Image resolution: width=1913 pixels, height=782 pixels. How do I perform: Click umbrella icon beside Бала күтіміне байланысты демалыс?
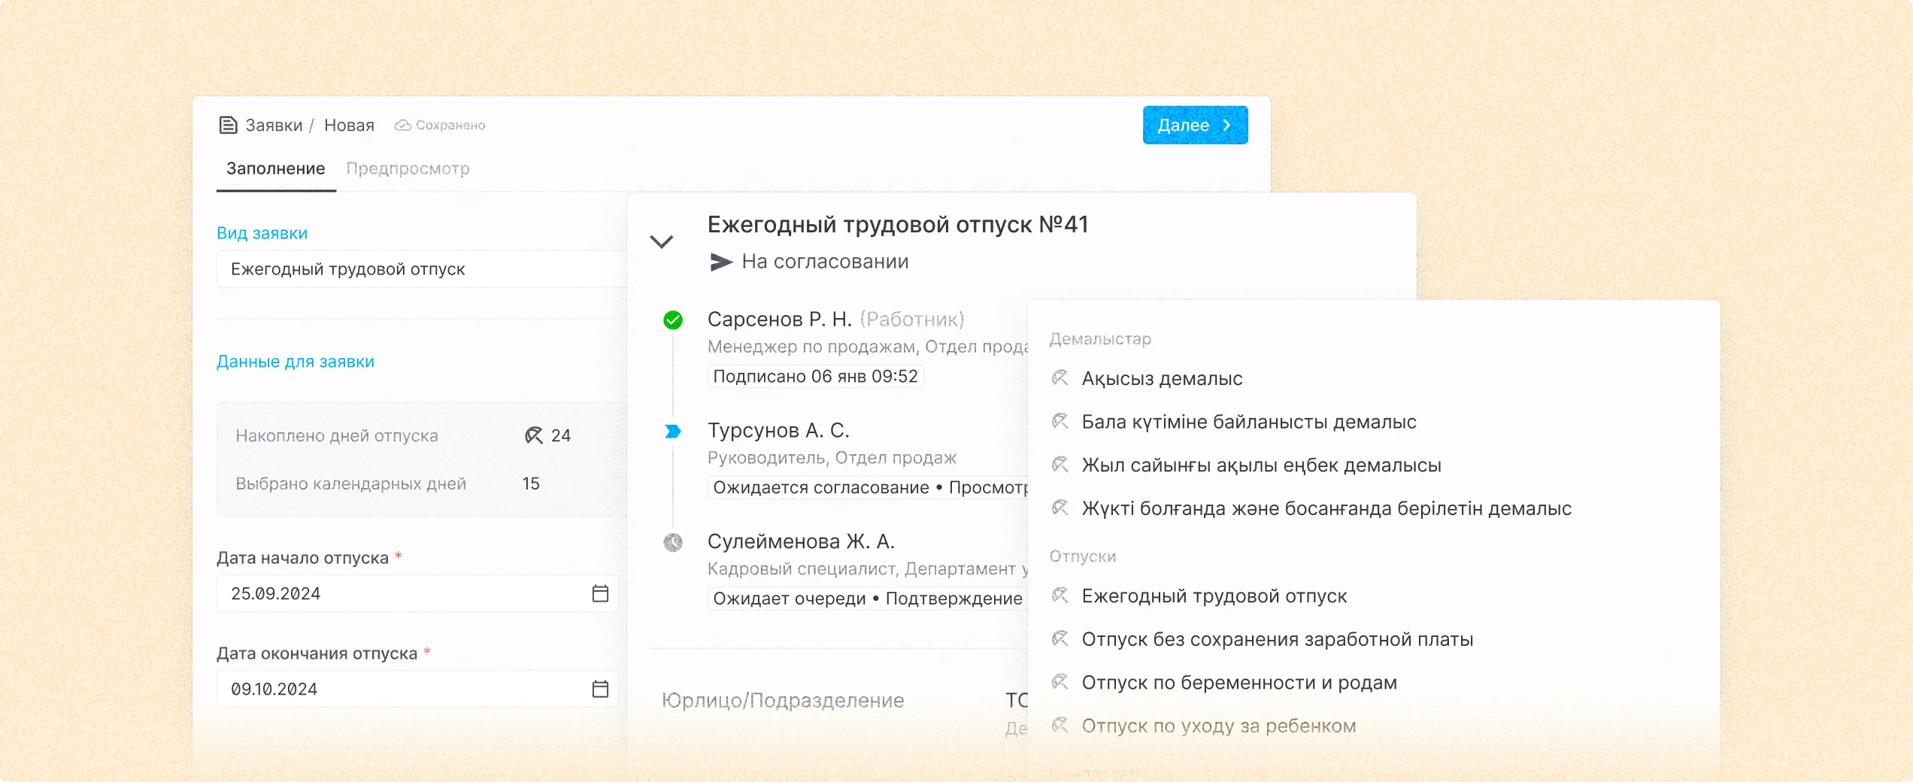point(1060,421)
